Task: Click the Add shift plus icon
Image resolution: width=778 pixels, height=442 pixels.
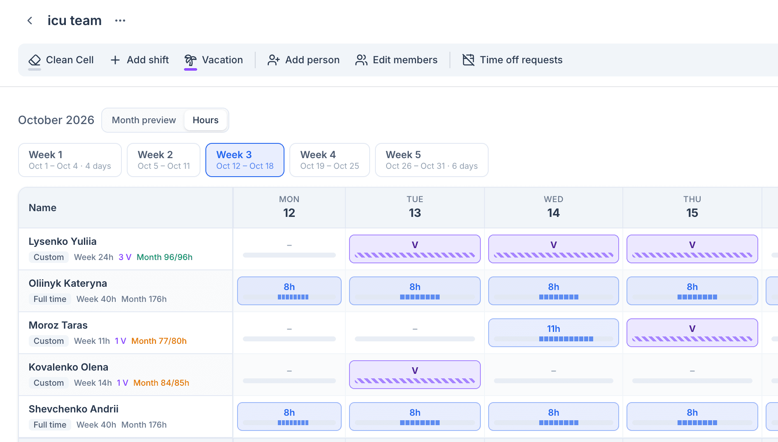Action: pyautogui.click(x=115, y=60)
